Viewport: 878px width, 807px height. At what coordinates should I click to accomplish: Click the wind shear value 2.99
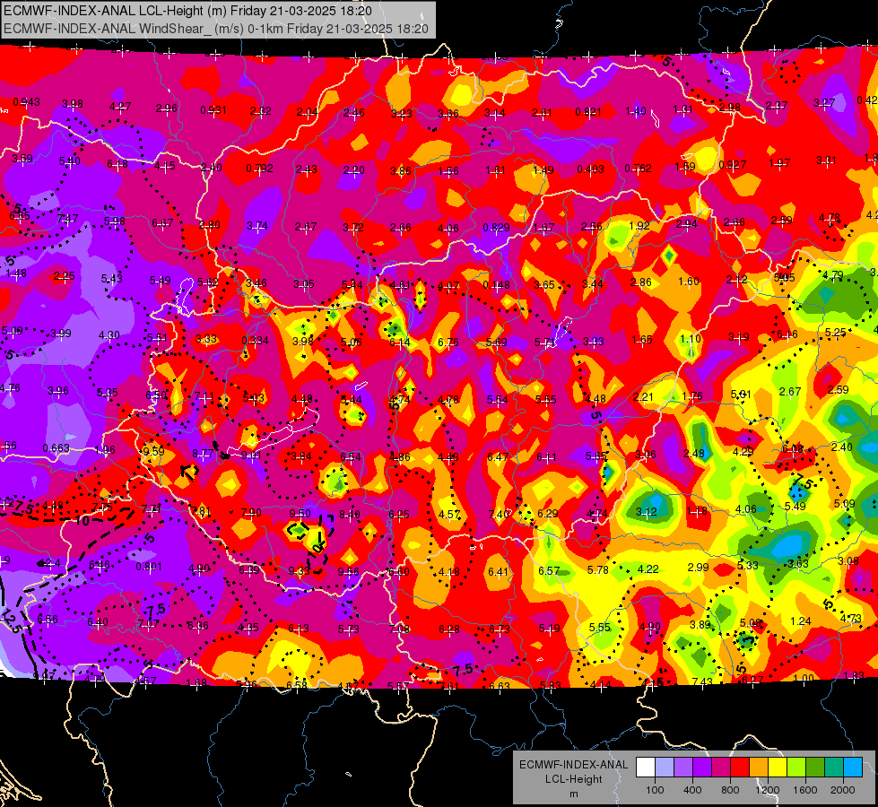coord(698,568)
